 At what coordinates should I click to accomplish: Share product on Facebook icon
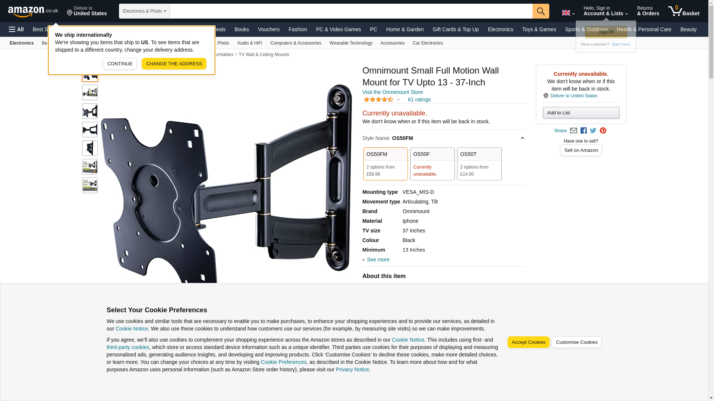coord(583,131)
